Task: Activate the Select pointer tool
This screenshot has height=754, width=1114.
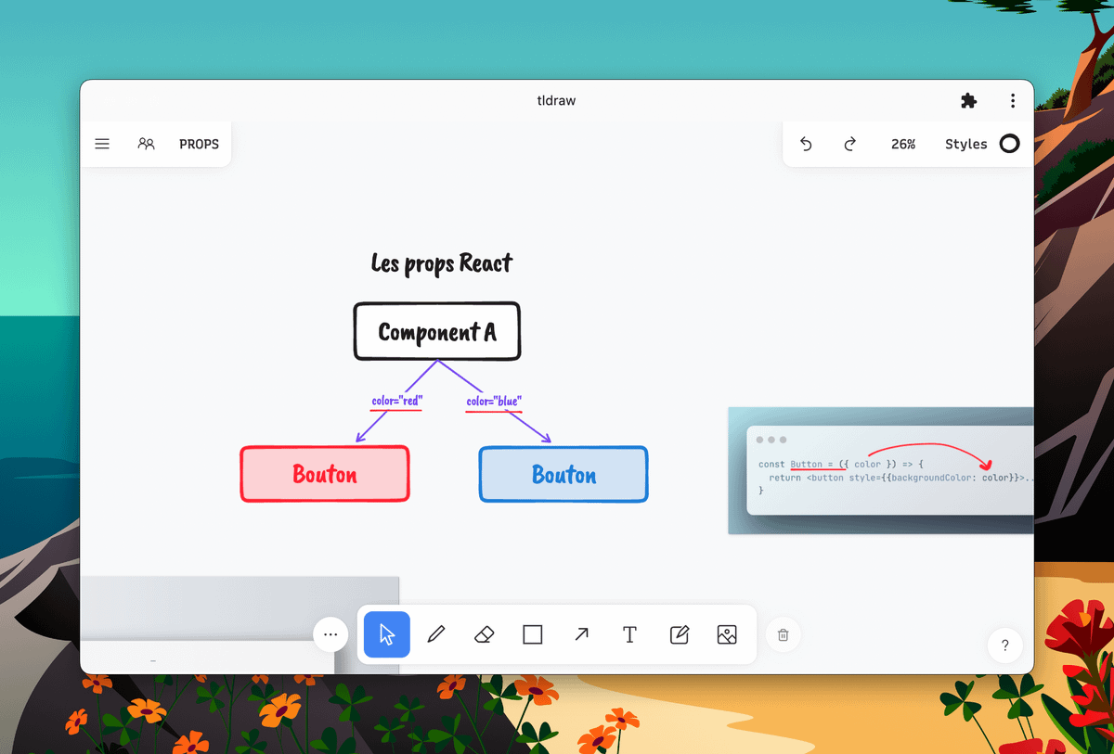Action: click(x=387, y=634)
